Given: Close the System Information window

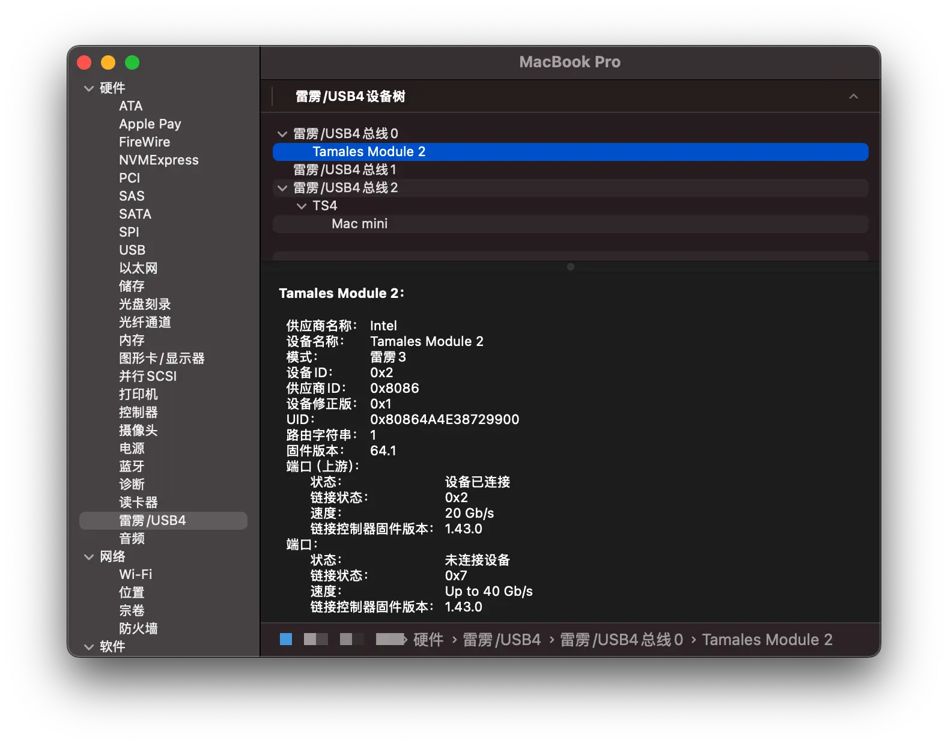Looking at the screenshot, I should 84,62.
